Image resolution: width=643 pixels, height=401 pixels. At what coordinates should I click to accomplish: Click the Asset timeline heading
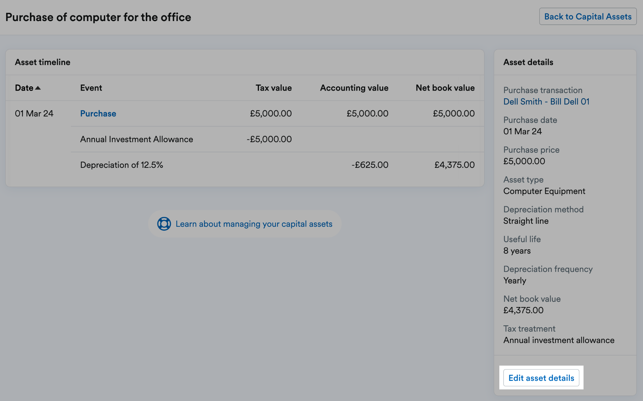click(x=43, y=62)
